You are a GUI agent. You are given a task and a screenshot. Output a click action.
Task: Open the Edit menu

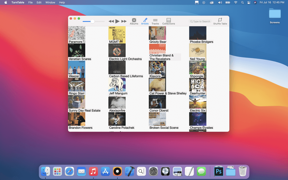(x=39, y=2)
